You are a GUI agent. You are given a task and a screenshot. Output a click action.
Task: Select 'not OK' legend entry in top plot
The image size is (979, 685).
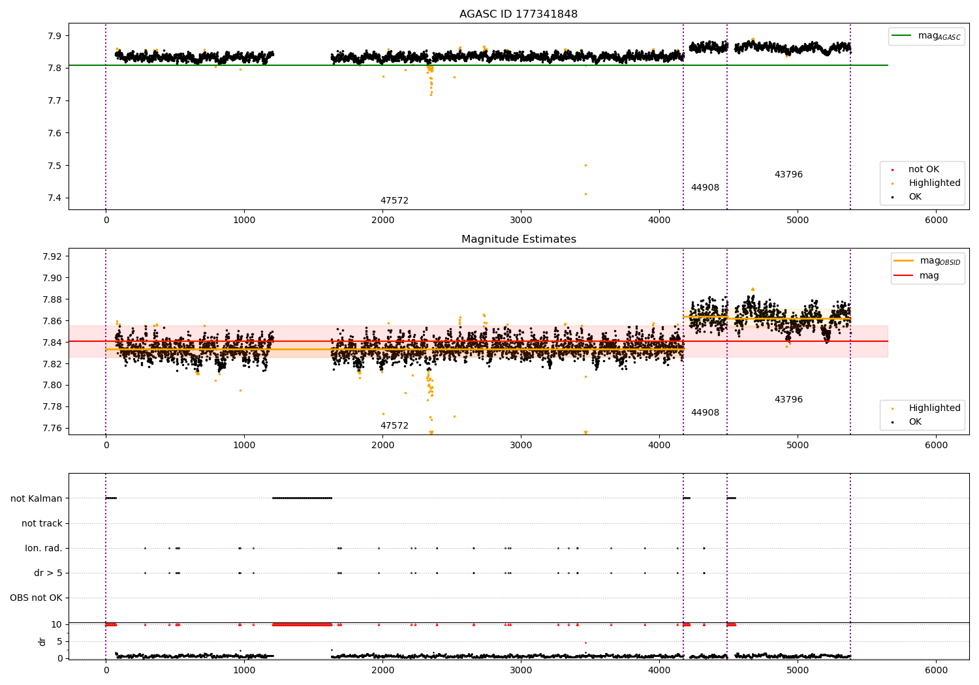click(924, 169)
